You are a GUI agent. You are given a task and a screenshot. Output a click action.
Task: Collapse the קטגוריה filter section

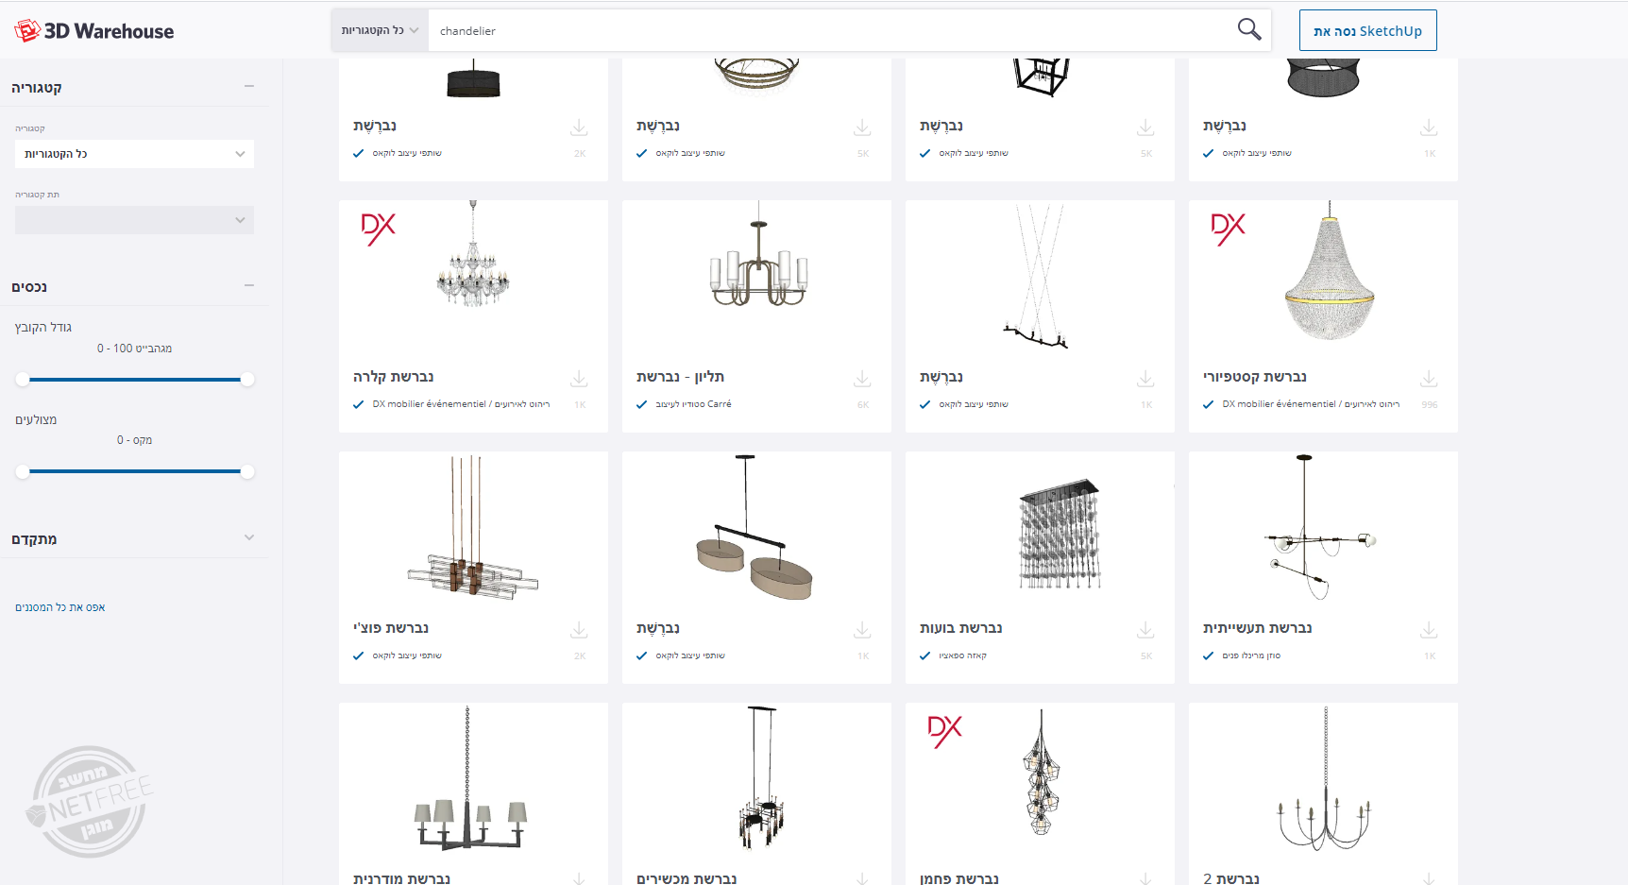pos(249,86)
